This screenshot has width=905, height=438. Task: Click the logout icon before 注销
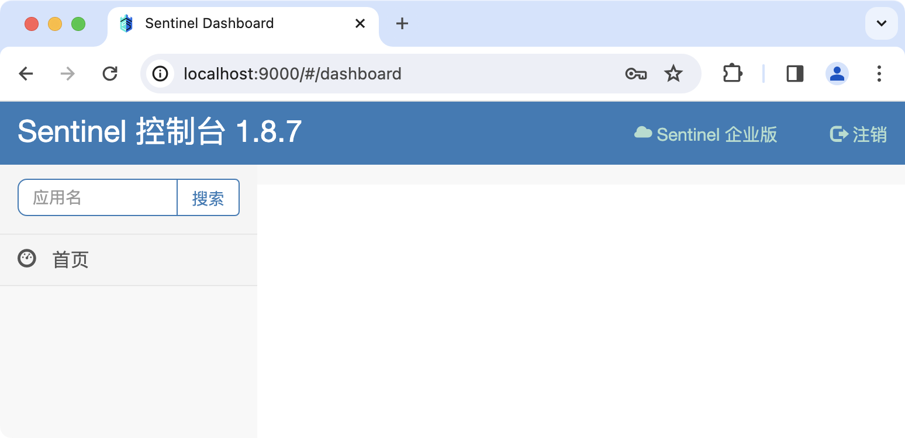[x=838, y=134]
